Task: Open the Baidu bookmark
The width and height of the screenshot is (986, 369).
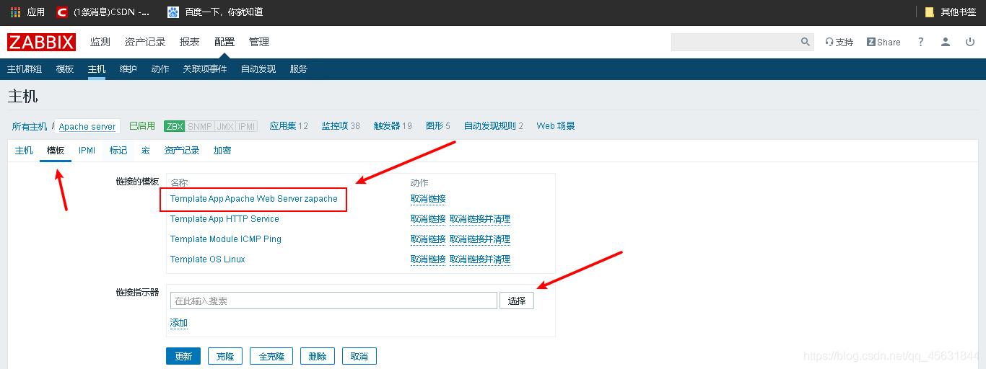Action: pyautogui.click(x=215, y=12)
